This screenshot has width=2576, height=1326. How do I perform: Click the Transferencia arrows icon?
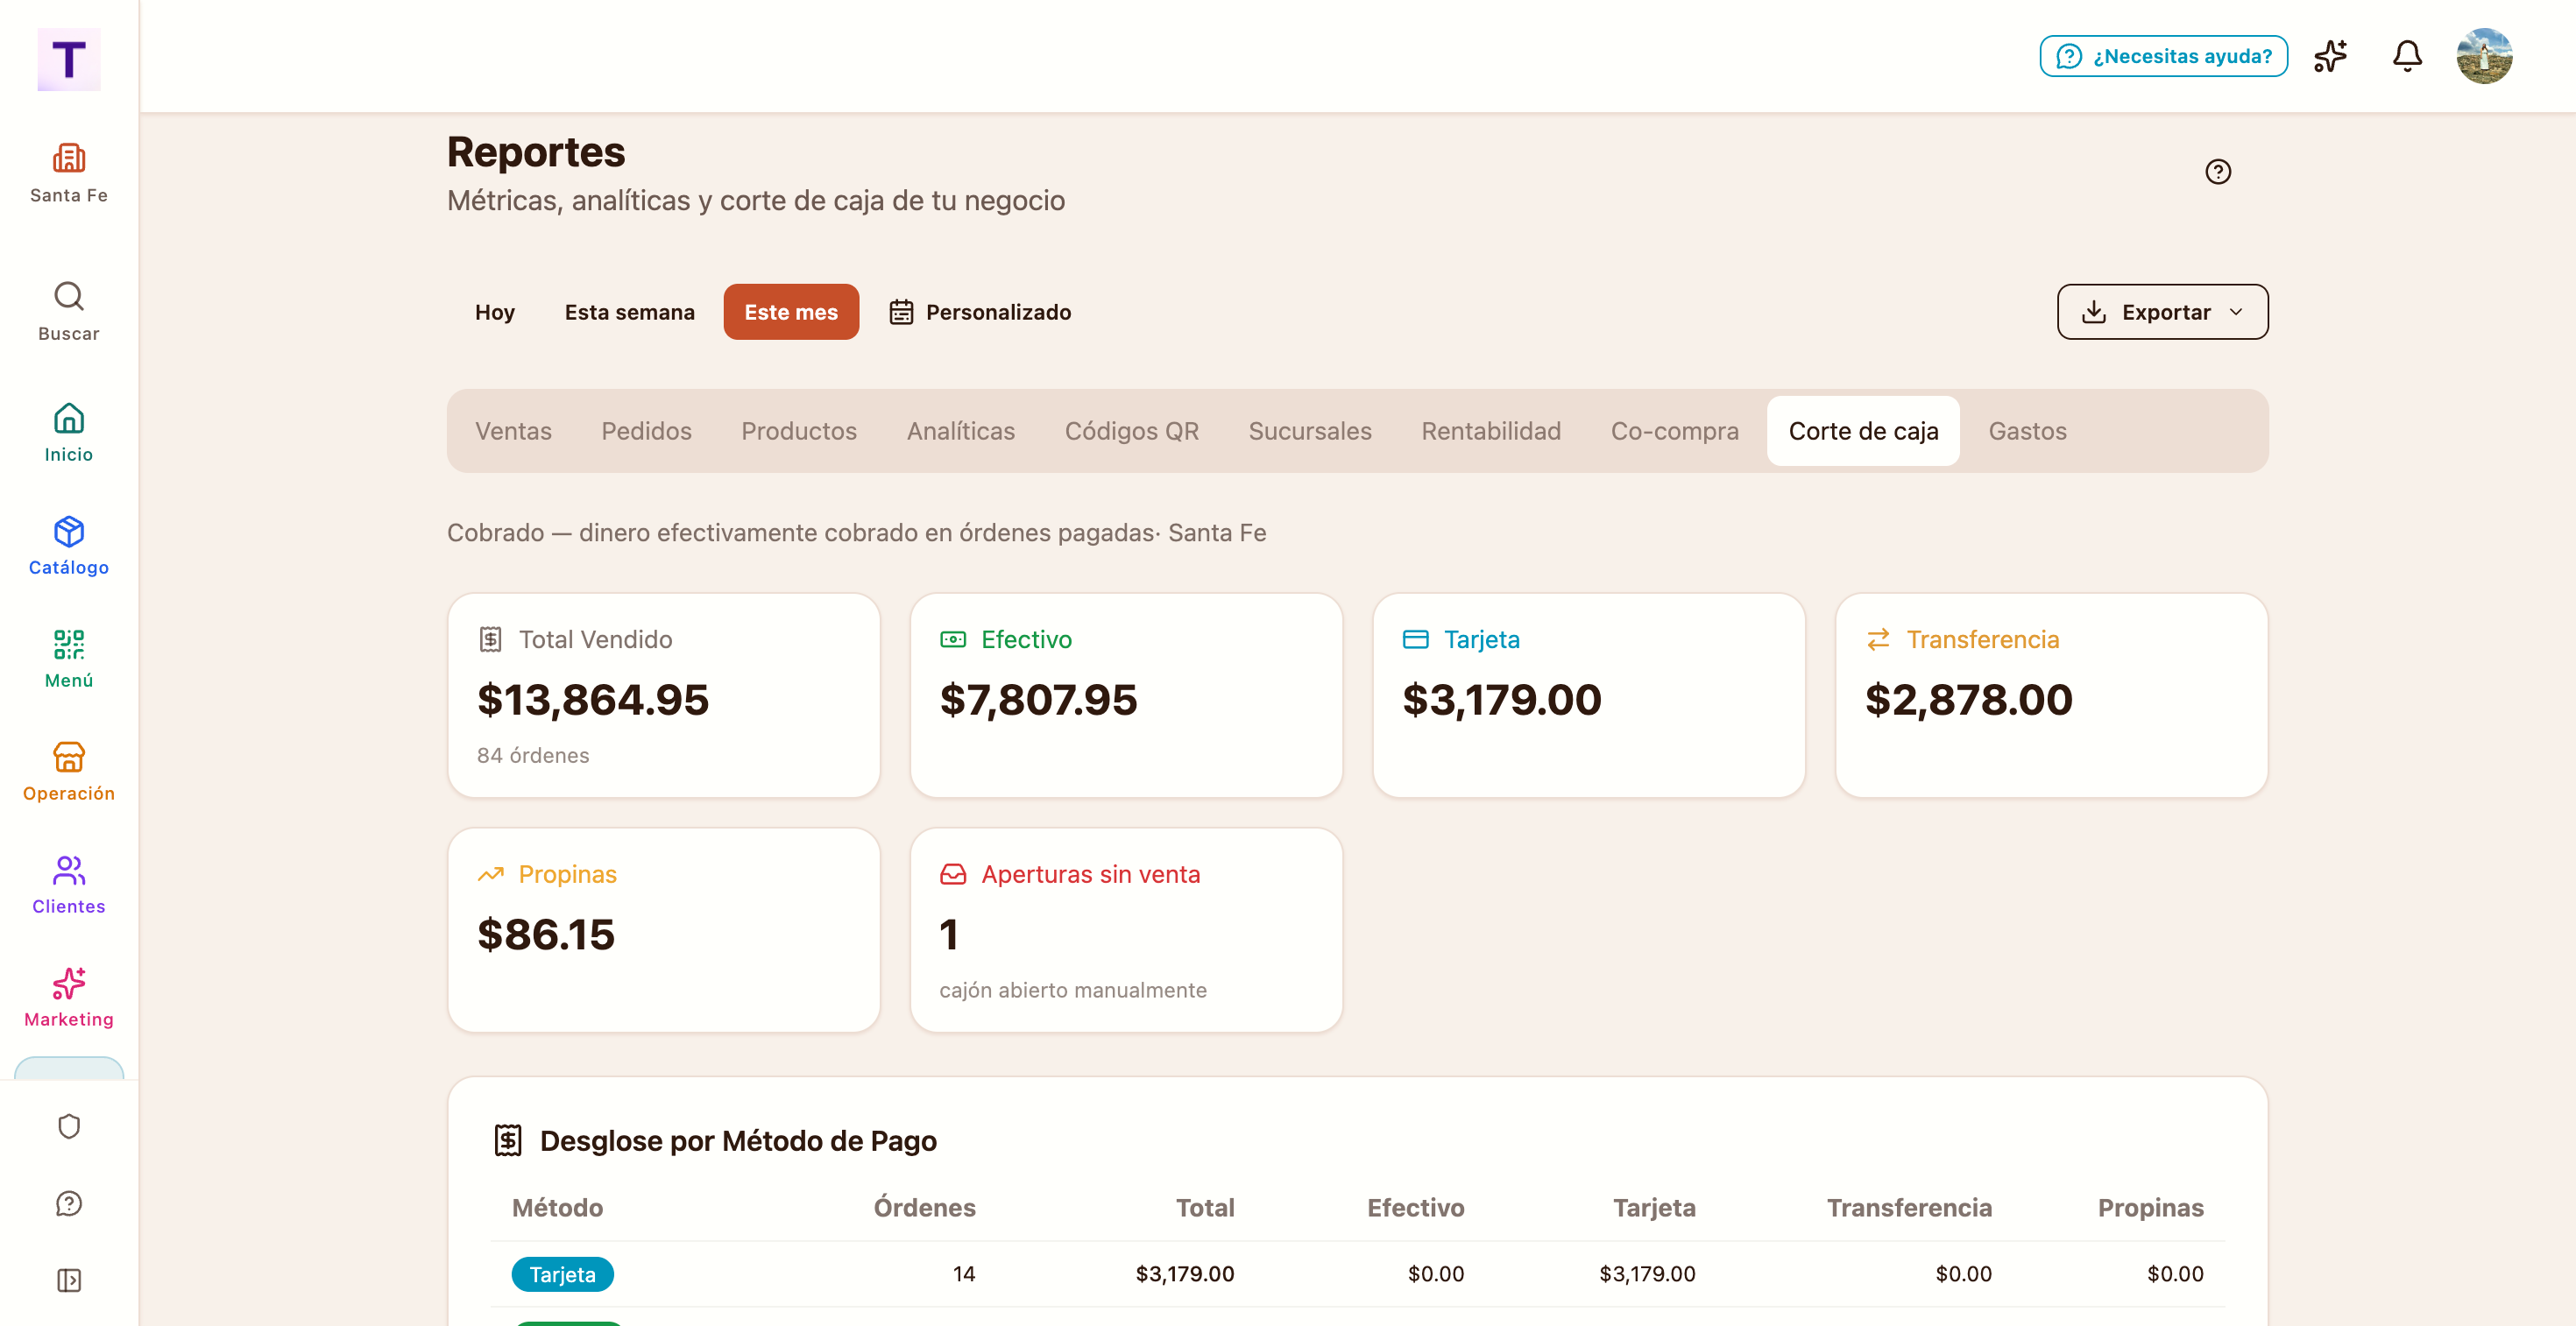(1878, 639)
